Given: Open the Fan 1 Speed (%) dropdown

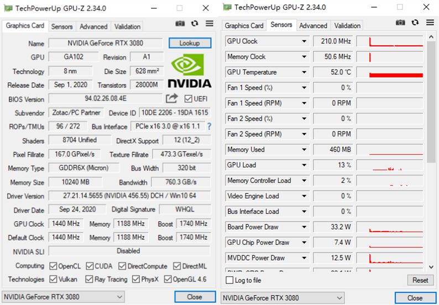Looking at the screenshot, I should (304, 88).
